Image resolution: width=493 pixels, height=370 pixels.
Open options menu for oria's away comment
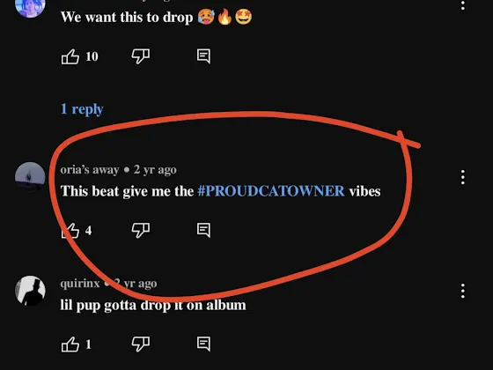(x=463, y=177)
